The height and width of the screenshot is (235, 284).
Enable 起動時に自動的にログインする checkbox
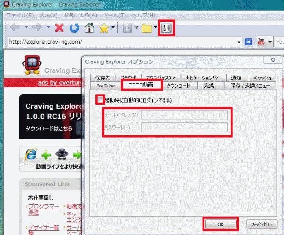(100, 100)
